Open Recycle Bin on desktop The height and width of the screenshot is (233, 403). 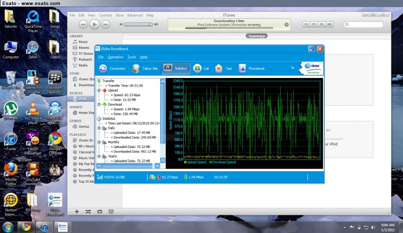[11, 80]
